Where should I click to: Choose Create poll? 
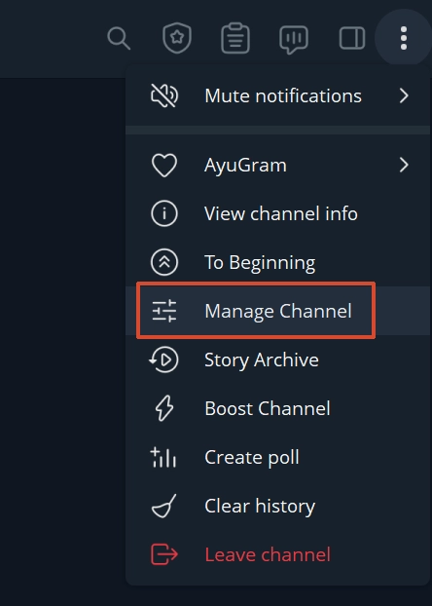[278, 457]
